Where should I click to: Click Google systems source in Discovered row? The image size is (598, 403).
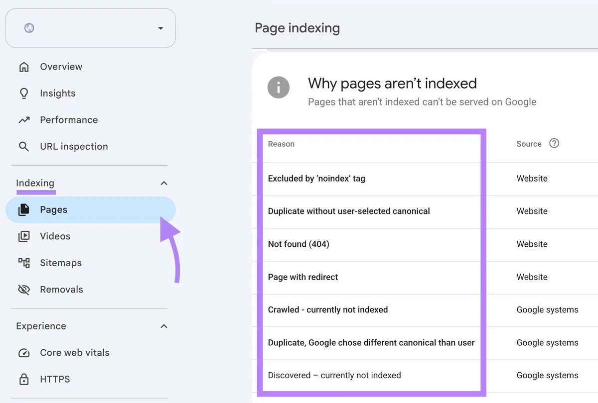click(547, 376)
